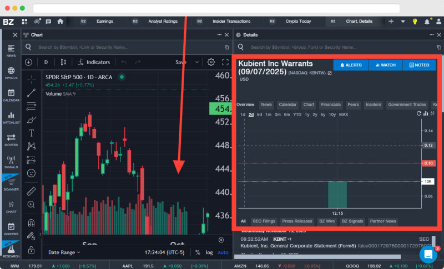Screen dimensions: 444x269
Task: Enter fullscreen chart mode
Action: [225, 62]
